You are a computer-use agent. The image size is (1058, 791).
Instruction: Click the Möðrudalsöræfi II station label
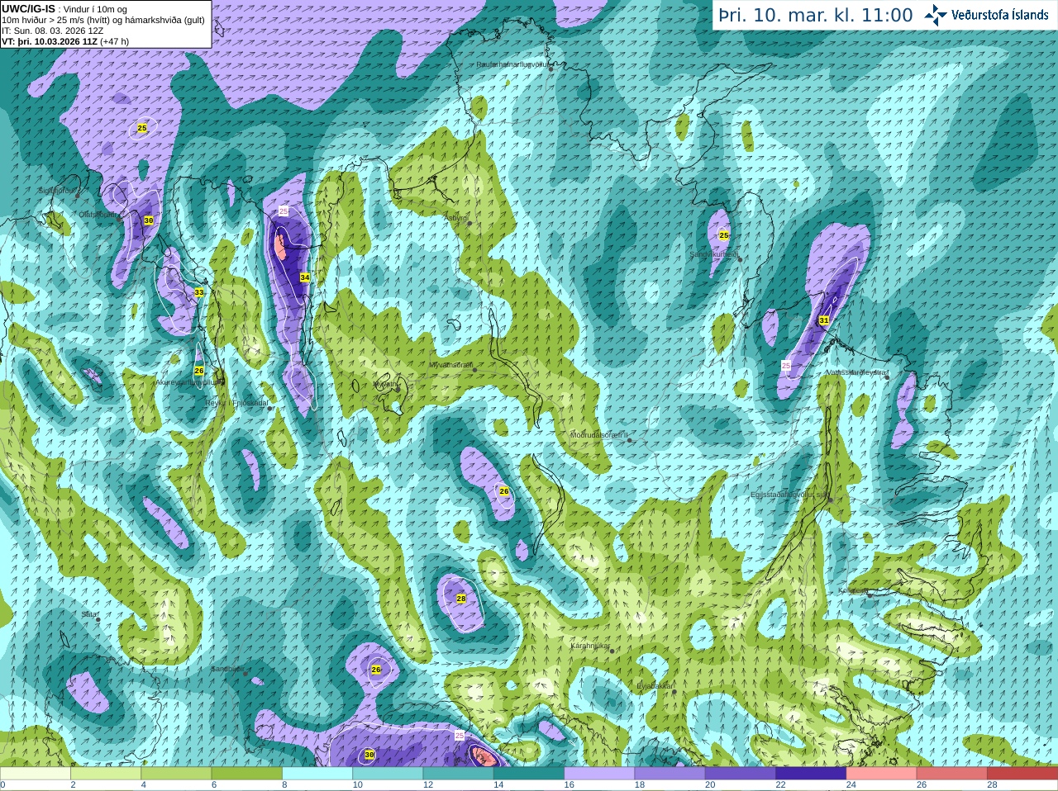pos(599,435)
